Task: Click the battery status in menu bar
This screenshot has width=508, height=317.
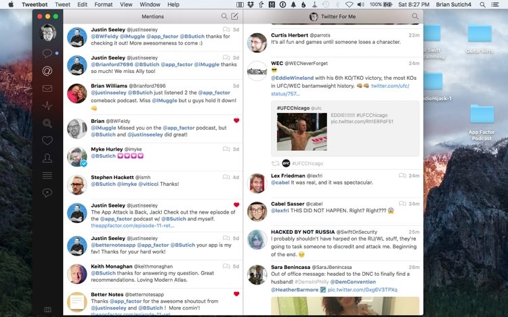Action: coord(381,5)
